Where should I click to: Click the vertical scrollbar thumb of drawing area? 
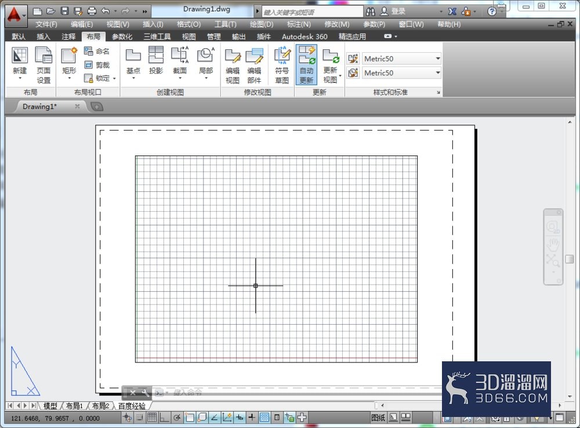[570, 259]
